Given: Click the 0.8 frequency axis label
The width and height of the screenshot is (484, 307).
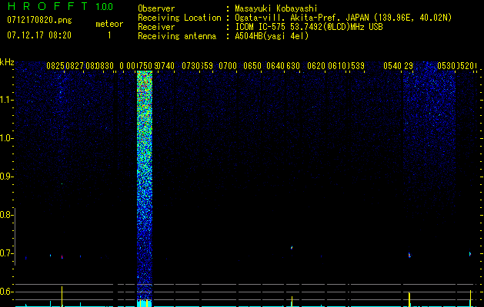Looking at the screenshot, I should pos(6,215).
